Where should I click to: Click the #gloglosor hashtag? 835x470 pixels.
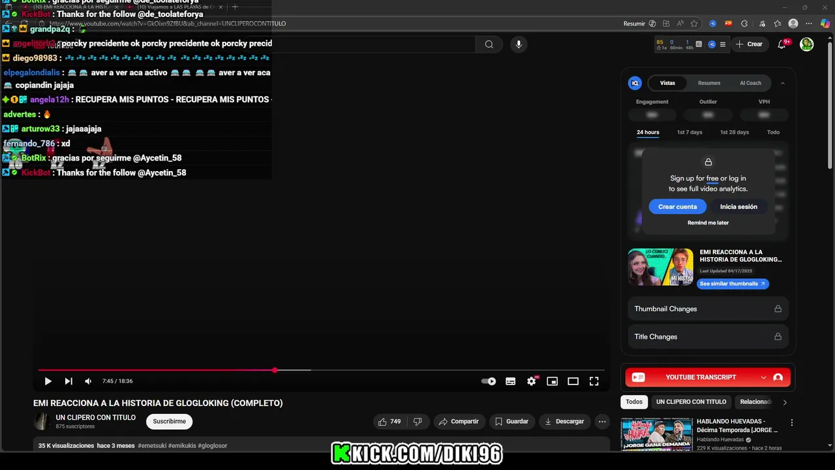tap(212, 446)
